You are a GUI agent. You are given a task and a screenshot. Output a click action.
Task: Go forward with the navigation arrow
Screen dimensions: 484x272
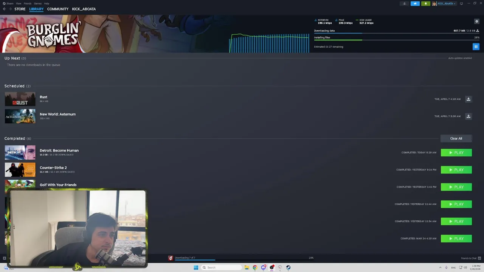[10, 9]
